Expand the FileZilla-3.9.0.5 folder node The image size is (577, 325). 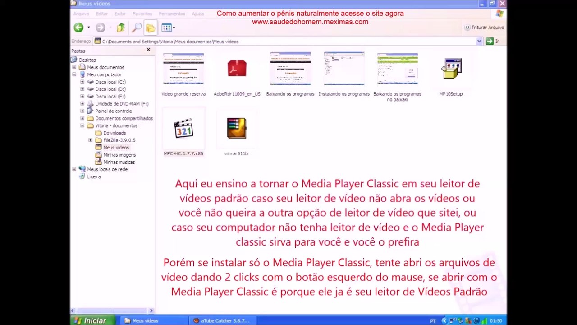tap(90, 140)
